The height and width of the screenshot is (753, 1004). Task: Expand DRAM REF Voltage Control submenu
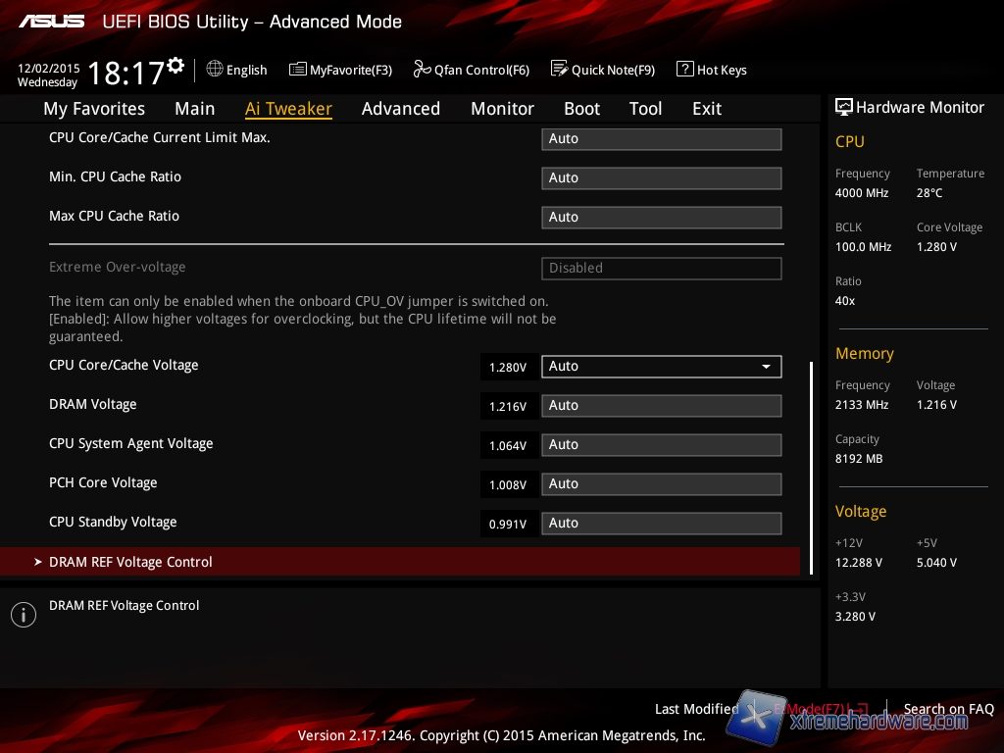tap(130, 562)
